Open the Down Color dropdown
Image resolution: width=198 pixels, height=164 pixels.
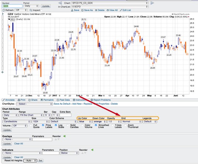[x=99, y=122]
